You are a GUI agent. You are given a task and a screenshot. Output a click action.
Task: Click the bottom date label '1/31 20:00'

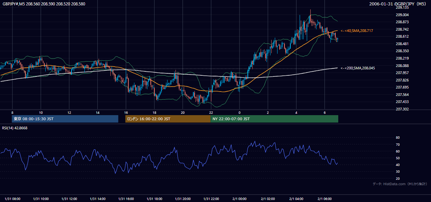(183, 198)
